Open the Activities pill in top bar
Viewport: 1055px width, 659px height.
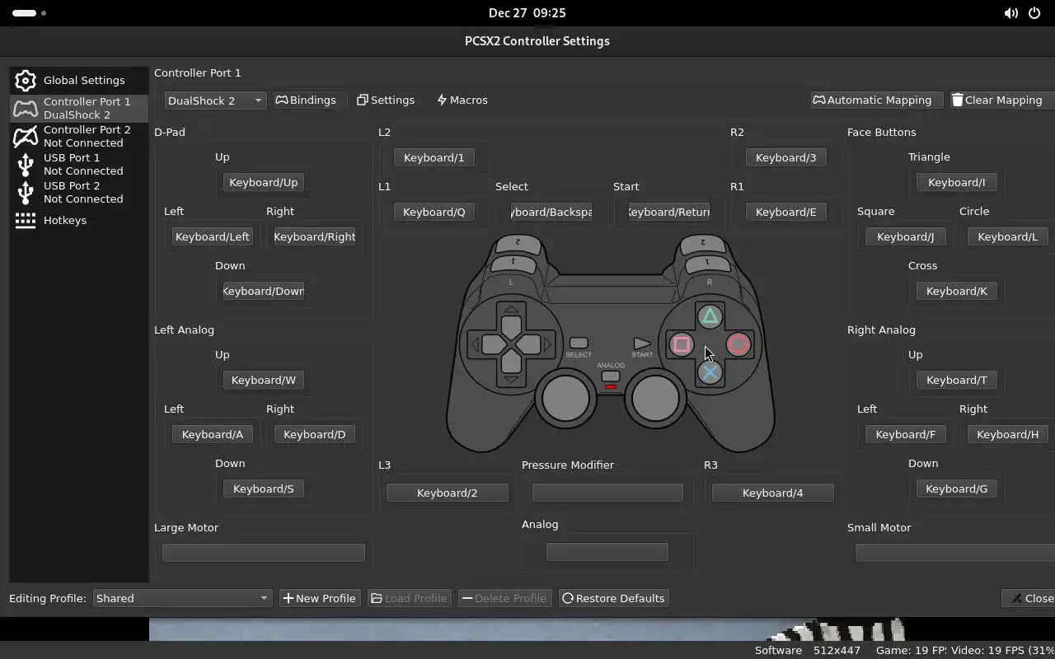pos(30,13)
